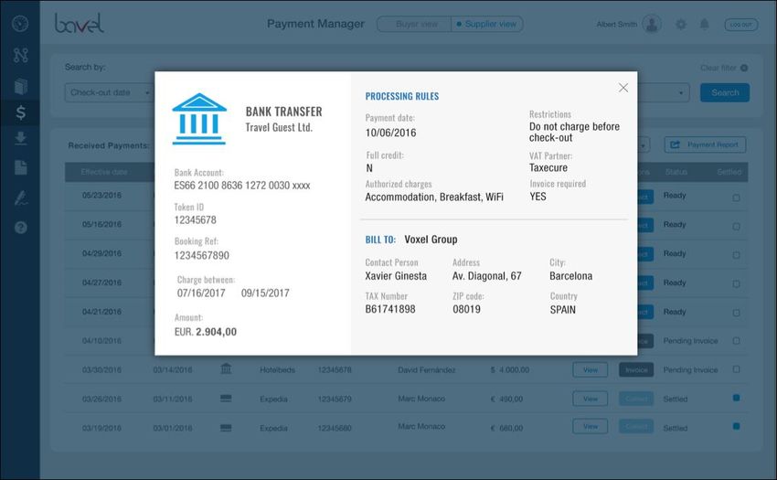Click authorized charges Accommodation, Breakfast, WiFi

(434, 197)
